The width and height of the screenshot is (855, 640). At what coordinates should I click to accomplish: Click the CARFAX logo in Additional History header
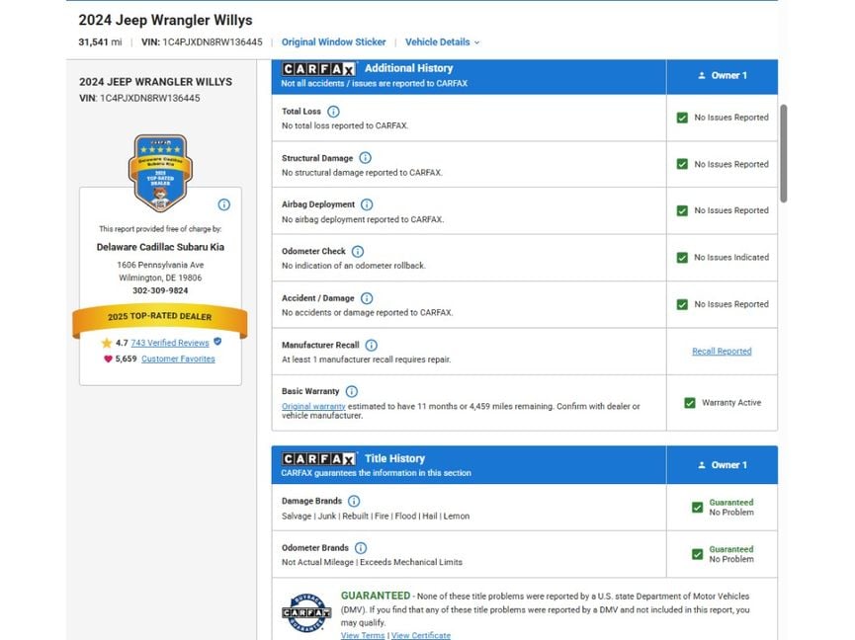(x=318, y=69)
